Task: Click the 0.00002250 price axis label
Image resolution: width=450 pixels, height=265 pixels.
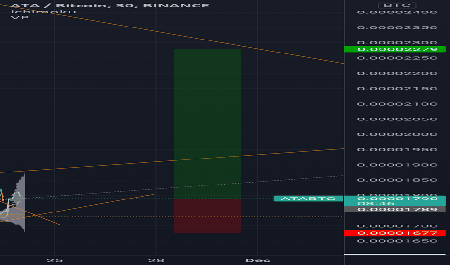Action: coord(397,58)
